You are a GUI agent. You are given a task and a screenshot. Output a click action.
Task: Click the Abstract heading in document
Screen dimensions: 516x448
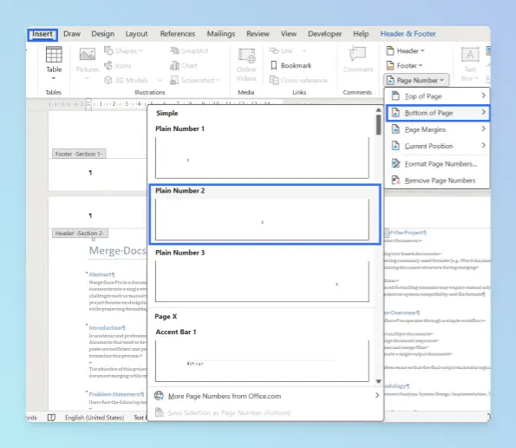tap(101, 274)
